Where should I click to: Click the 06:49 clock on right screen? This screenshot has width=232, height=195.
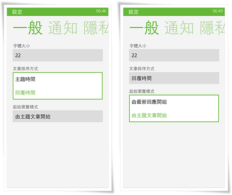(217, 11)
